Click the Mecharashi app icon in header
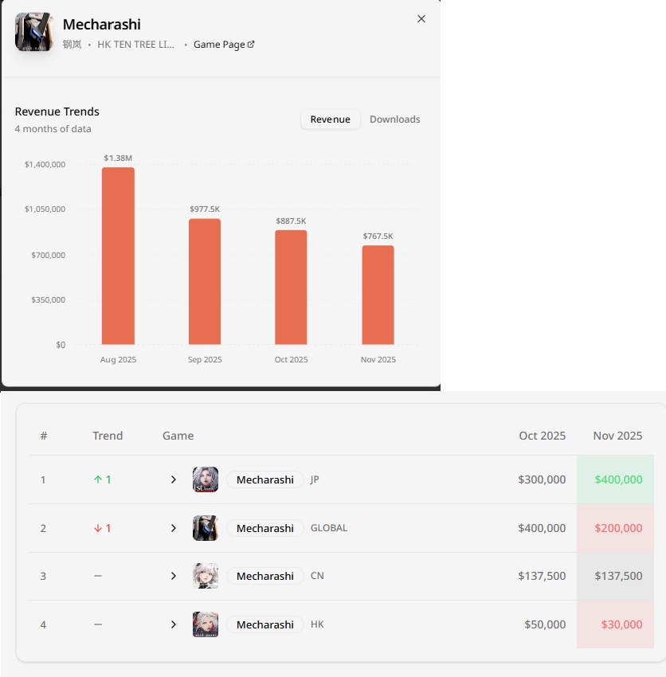666x677 pixels. 34,32
